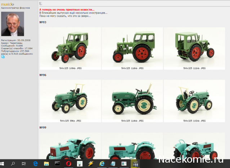
Task: Click the Skype icon under user info
Action: [x=3, y=57]
